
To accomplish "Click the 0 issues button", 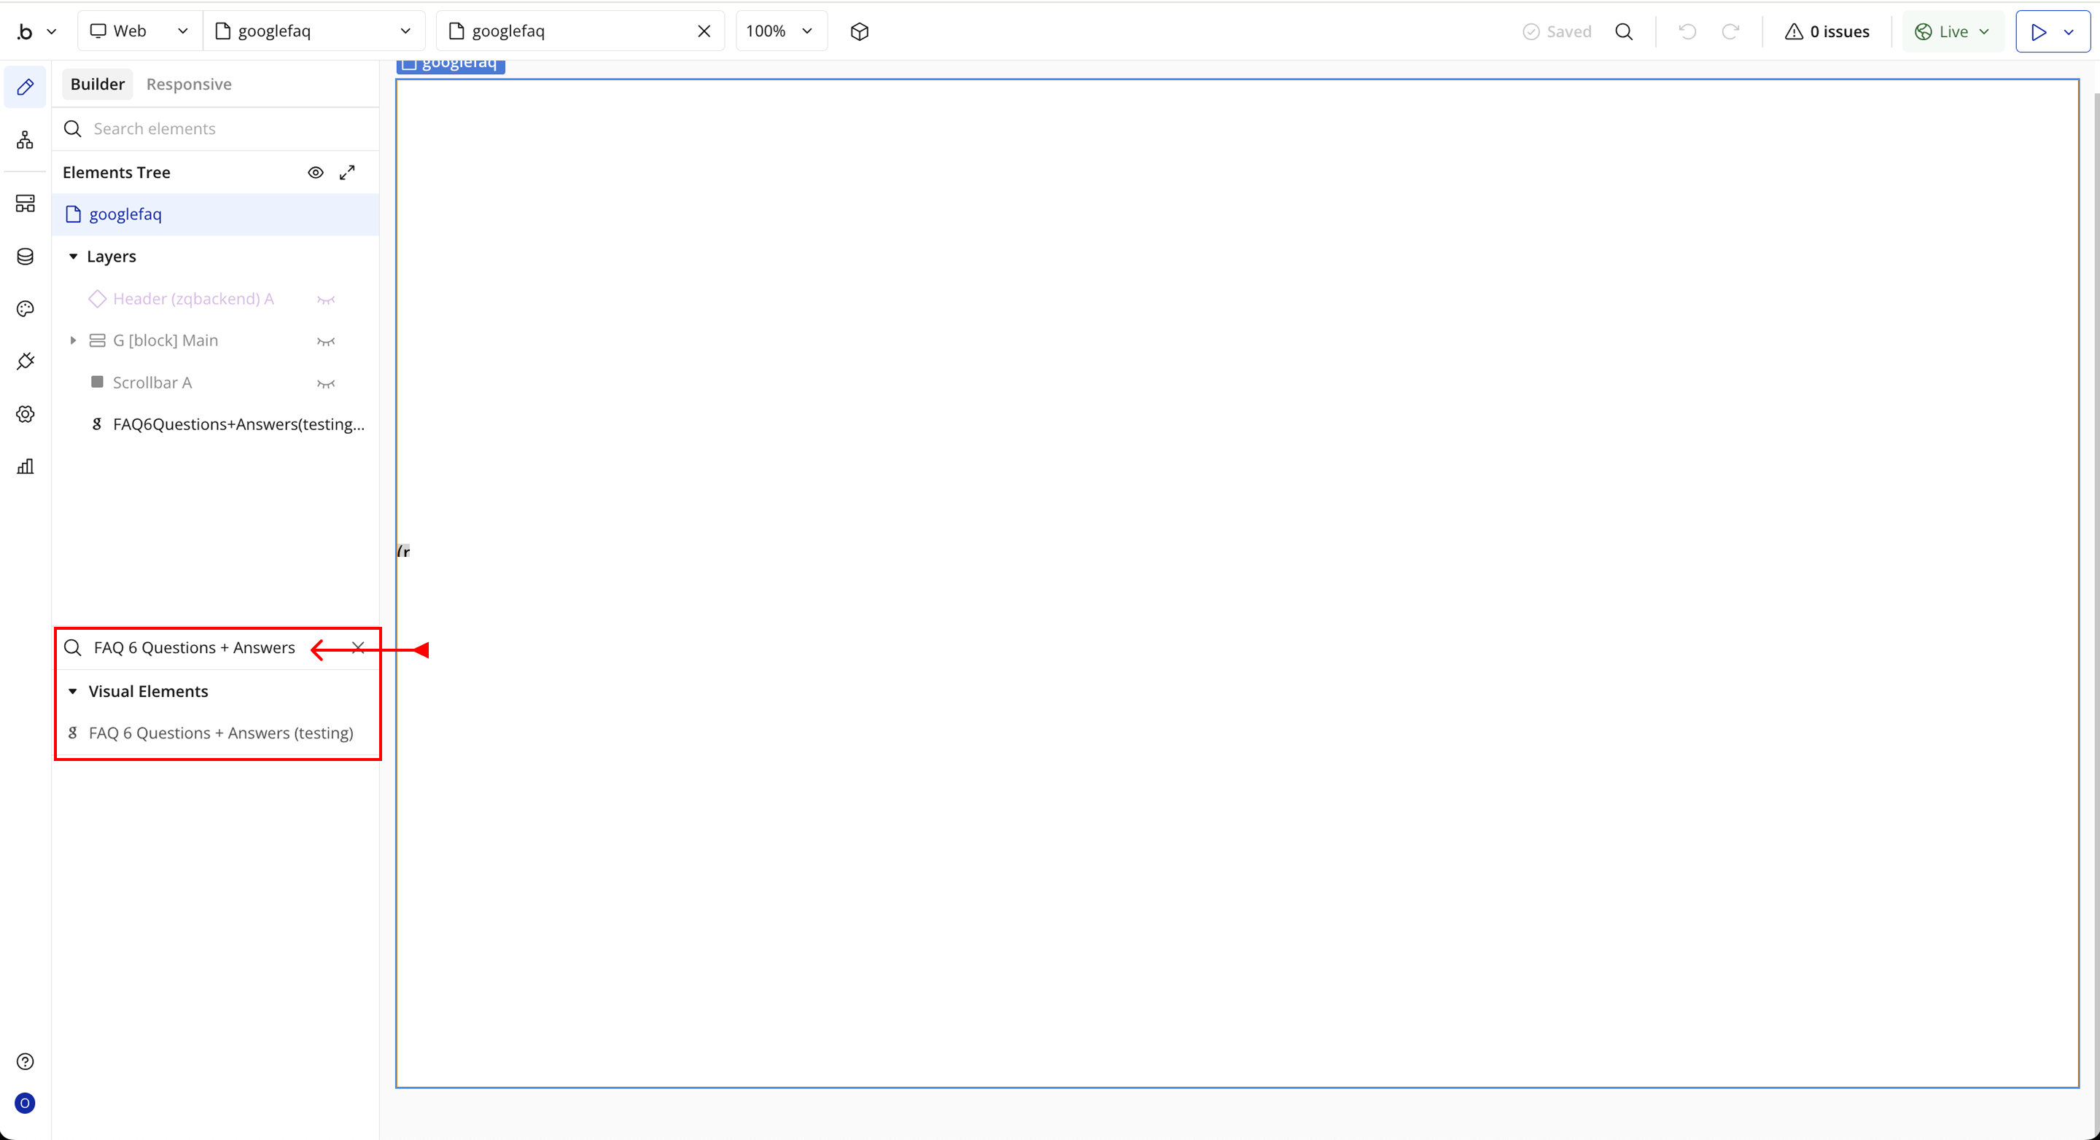I will click(1827, 31).
